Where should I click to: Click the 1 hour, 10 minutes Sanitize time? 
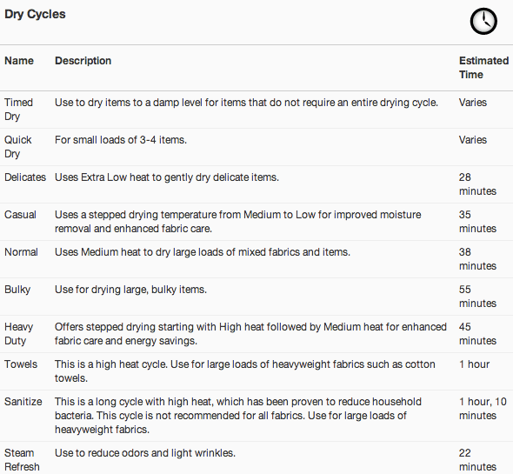(x=483, y=409)
